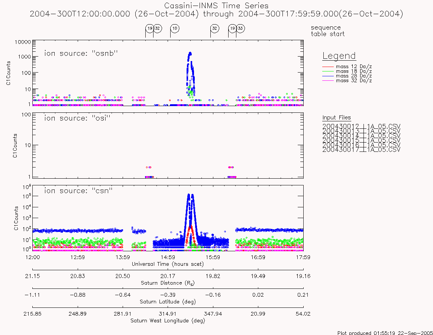
Task: Click longitude value 347.94
Action: tap(213, 314)
